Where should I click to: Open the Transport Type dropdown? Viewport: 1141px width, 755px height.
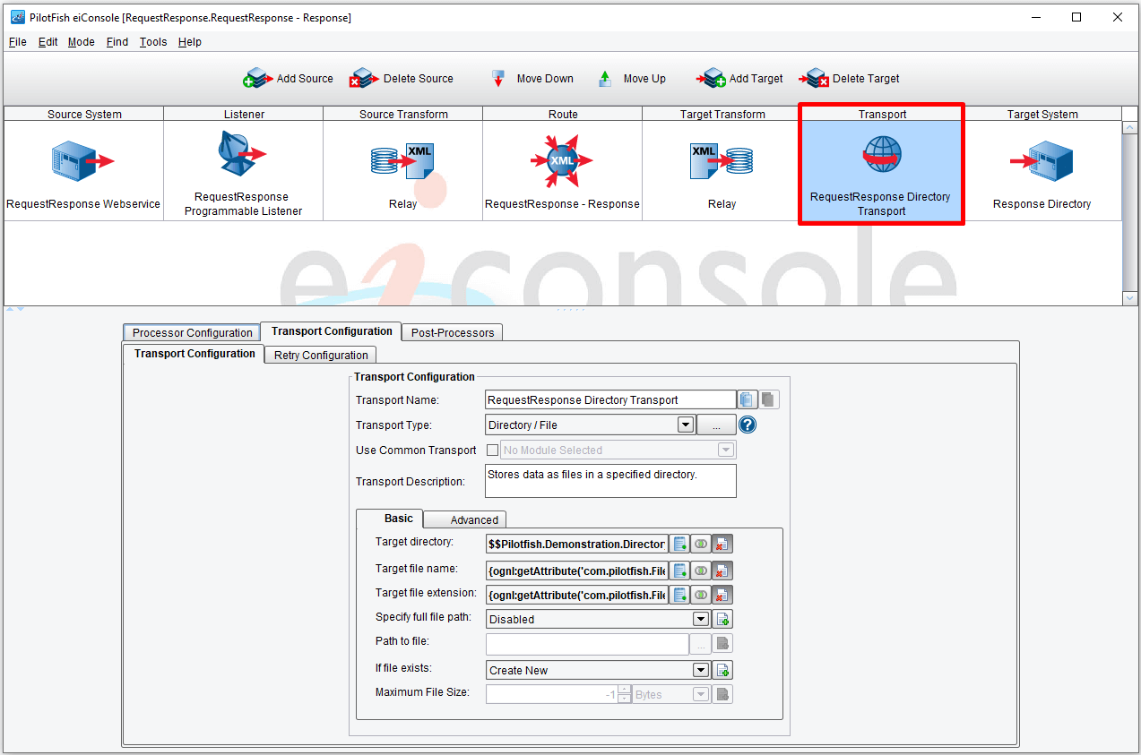686,425
